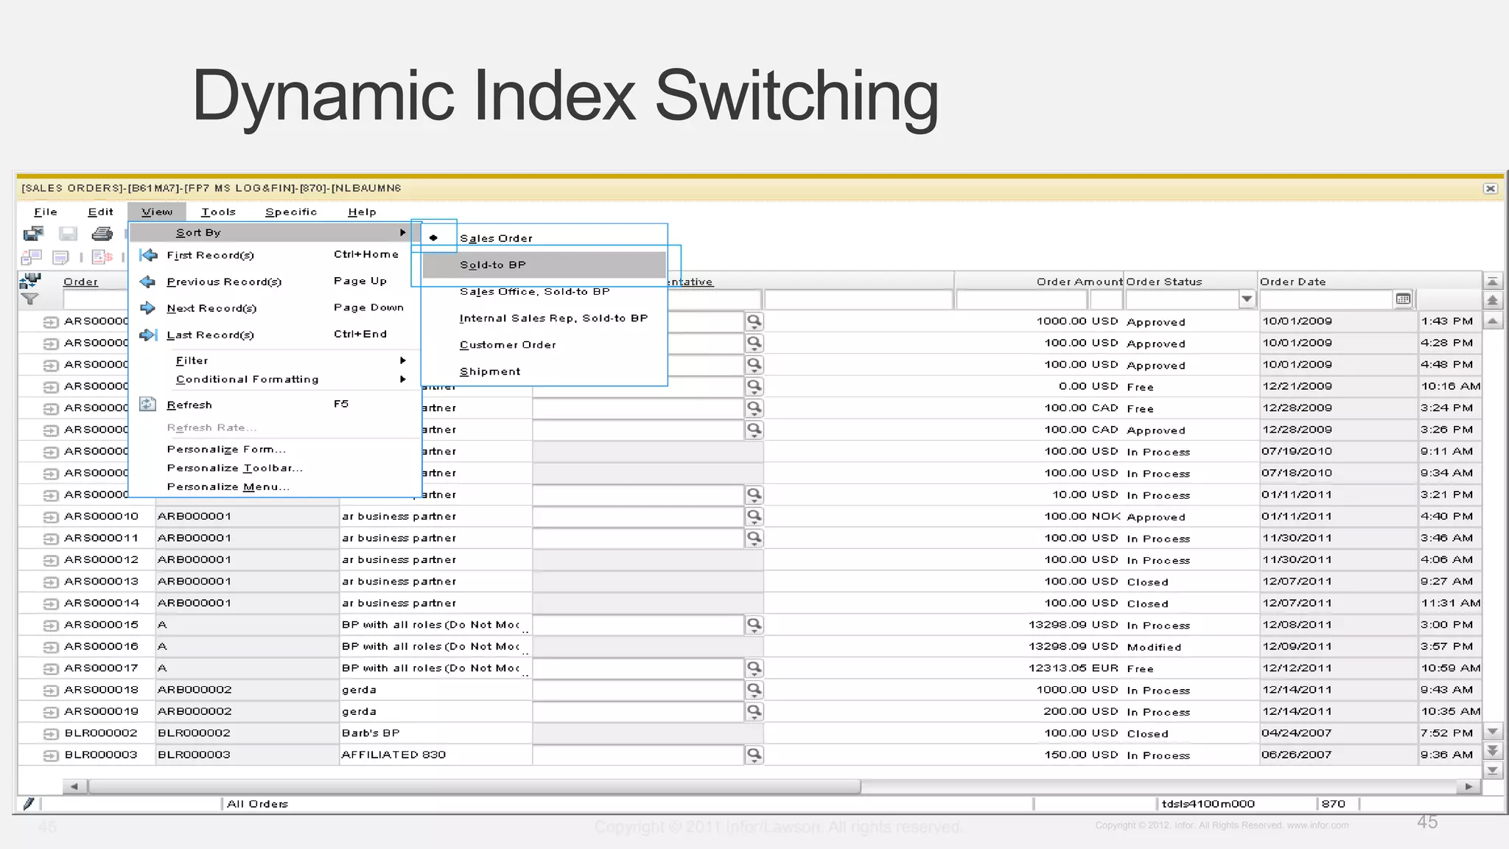Click the print icon in toolbar

pos(102,234)
